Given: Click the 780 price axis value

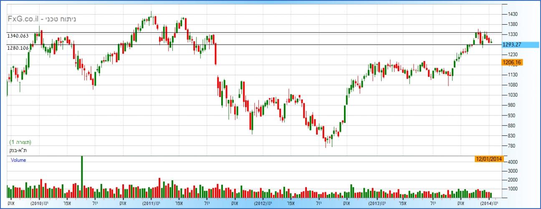Looking at the screenshot, I should (512, 146).
